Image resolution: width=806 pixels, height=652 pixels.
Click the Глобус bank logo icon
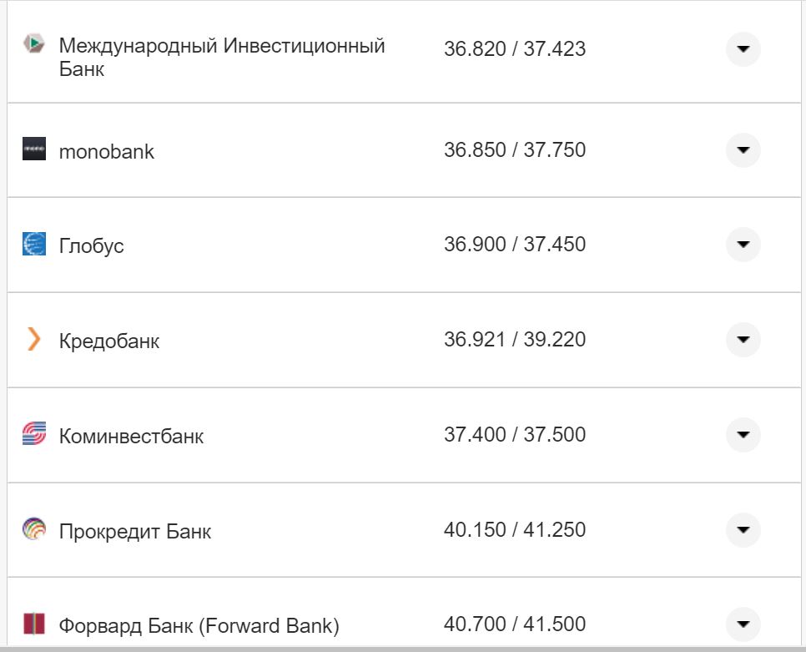point(33,245)
